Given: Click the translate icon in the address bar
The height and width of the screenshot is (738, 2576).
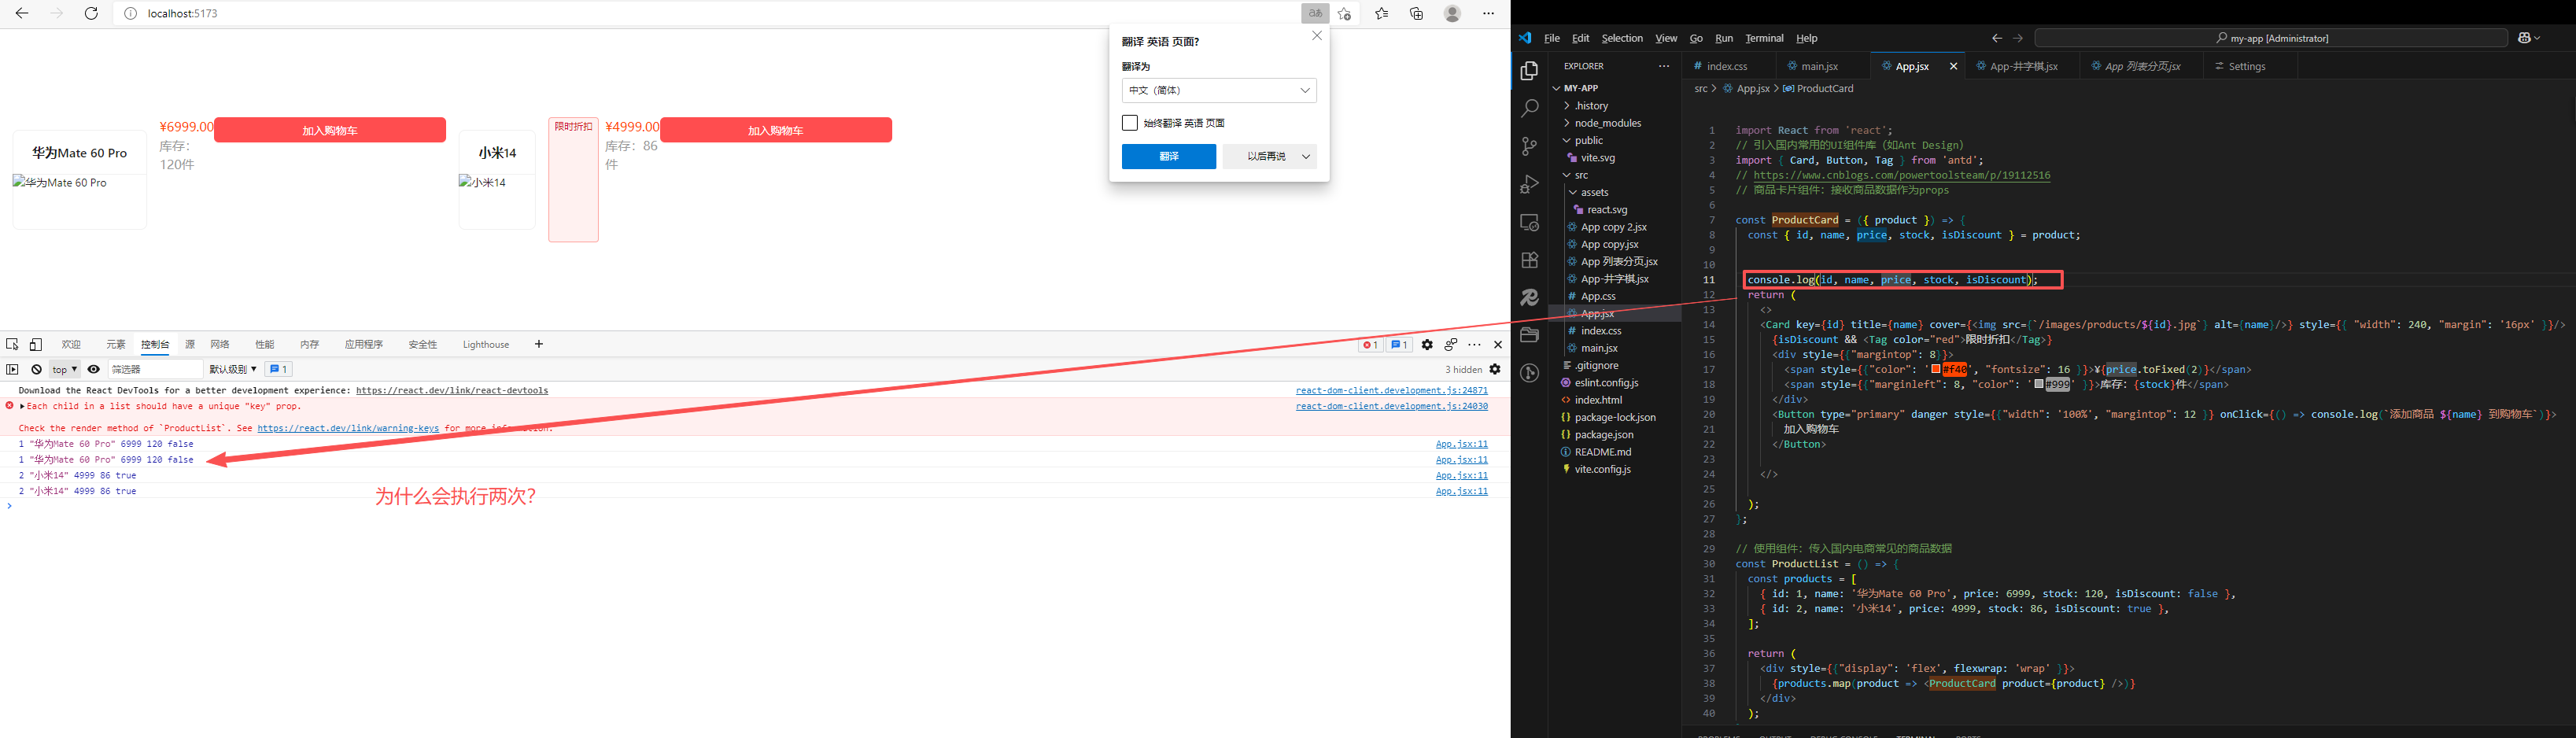Looking at the screenshot, I should point(1315,13).
